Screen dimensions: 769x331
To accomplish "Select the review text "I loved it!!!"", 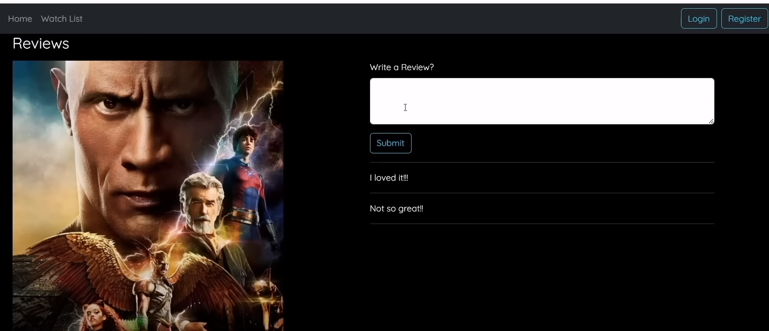I will tap(389, 178).
